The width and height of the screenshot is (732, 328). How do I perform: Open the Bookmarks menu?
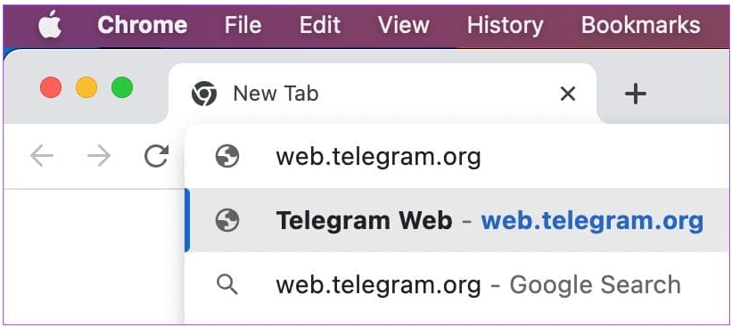click(640, 25)
